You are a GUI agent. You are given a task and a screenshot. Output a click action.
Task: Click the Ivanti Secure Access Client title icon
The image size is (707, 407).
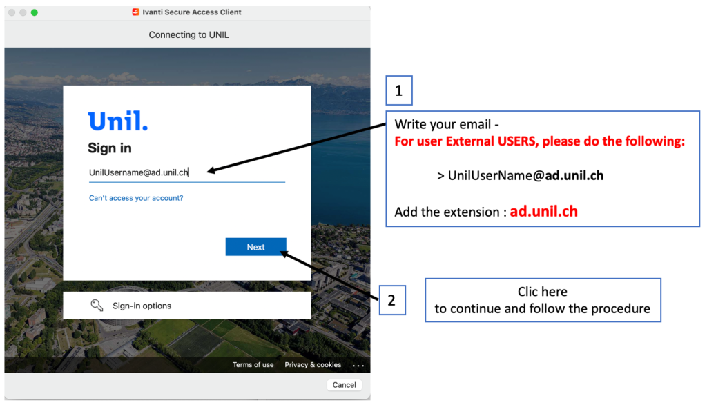tap(136, 12)
